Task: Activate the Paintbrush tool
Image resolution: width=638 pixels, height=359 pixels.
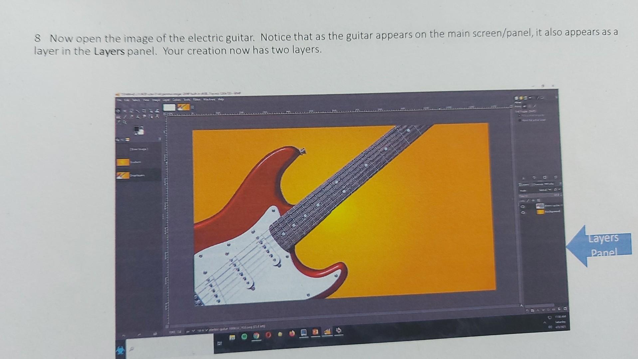Action: (x=125, y=116)
